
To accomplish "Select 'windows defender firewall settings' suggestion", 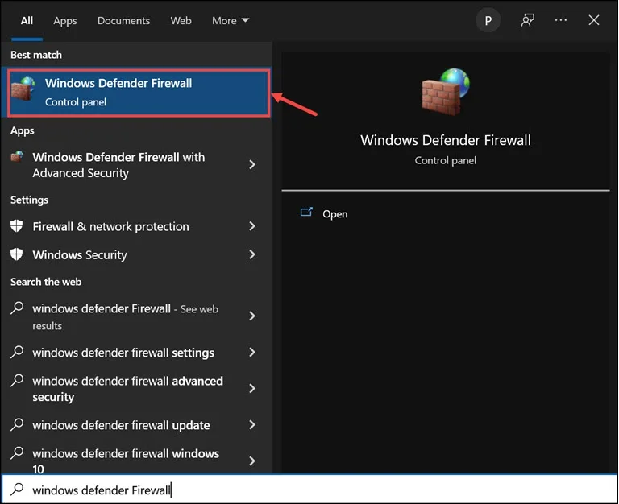I will pyautogui.click(x=135, y=353).
